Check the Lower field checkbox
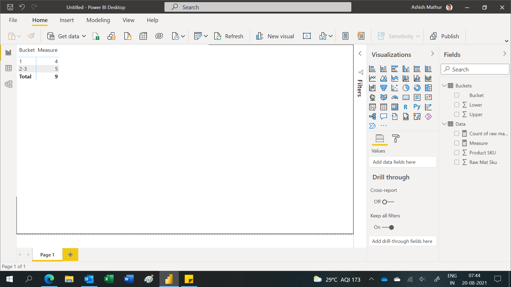The image size is (511, 287). click(x=457, y=105)
